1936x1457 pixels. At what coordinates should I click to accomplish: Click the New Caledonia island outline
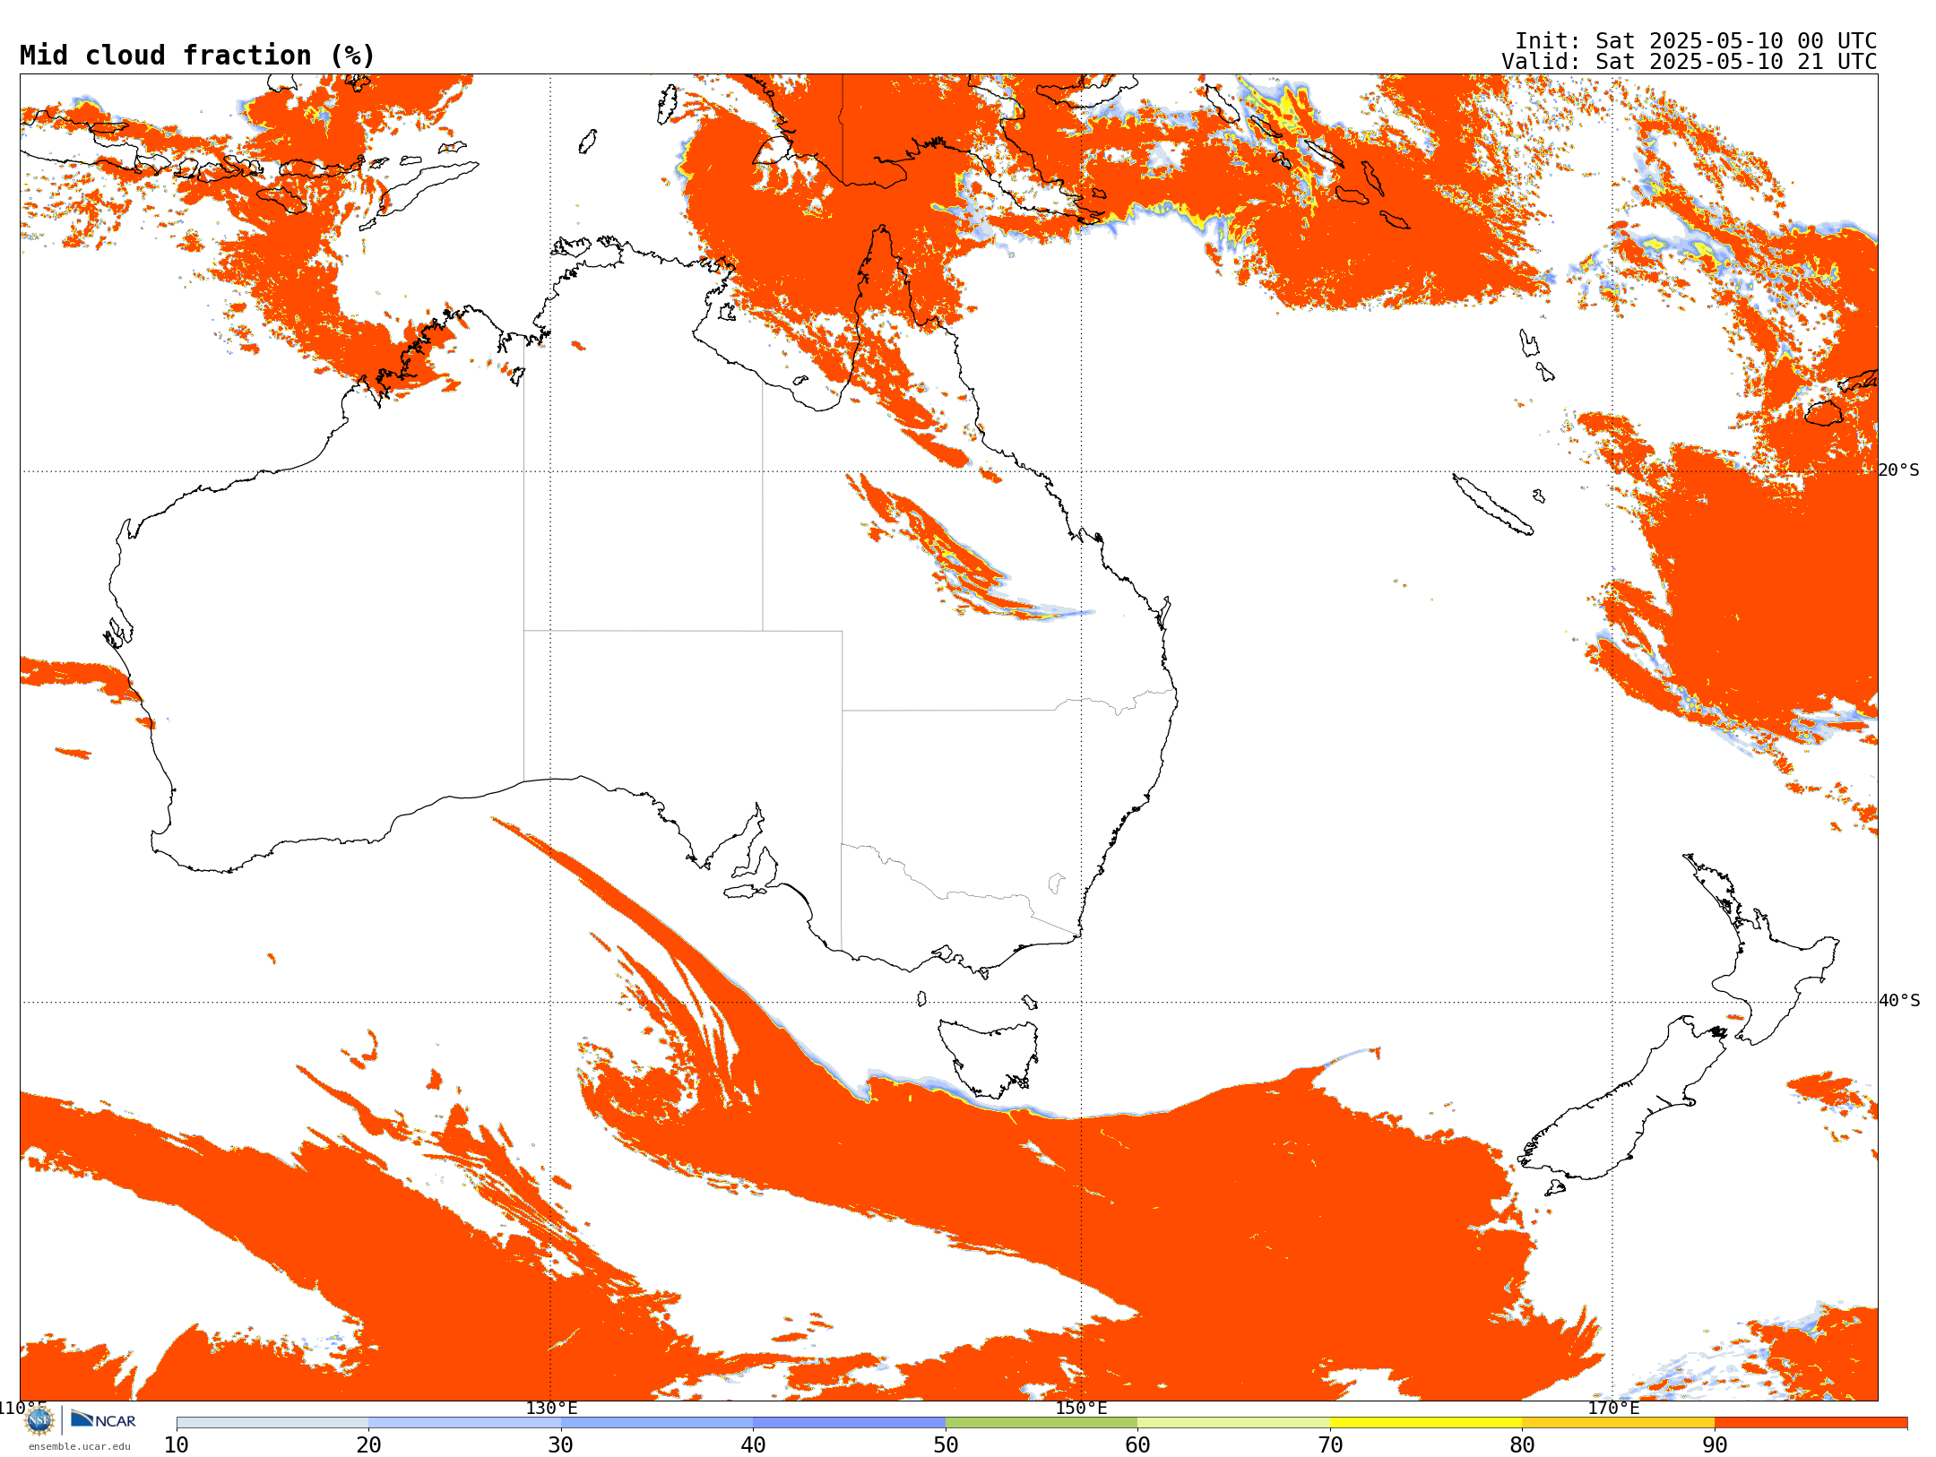pos(1492,504)
